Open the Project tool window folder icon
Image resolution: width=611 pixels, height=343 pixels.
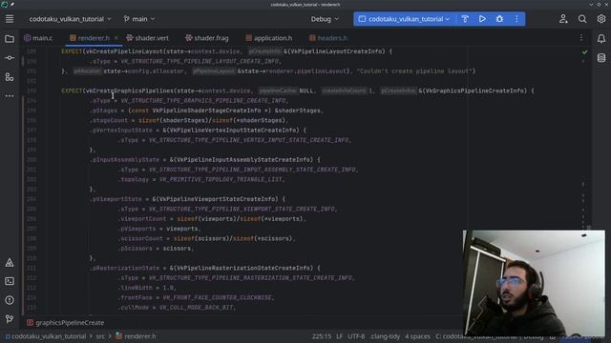click(x=10, y=39)
